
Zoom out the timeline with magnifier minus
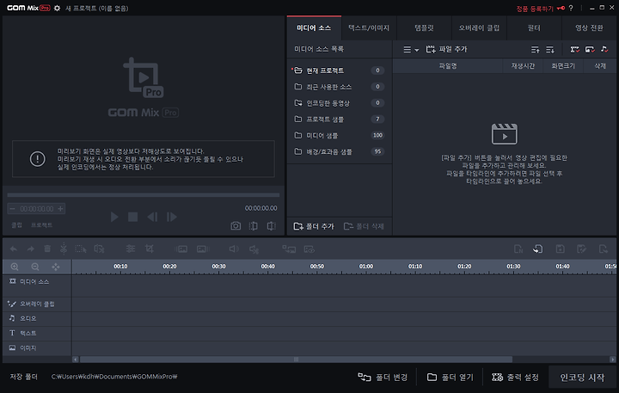(35, 267)
